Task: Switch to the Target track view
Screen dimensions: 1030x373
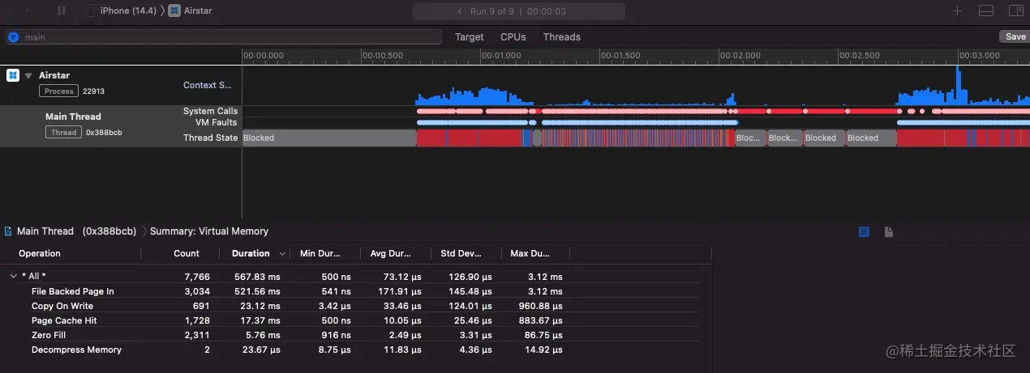Action: click(469, 37)
